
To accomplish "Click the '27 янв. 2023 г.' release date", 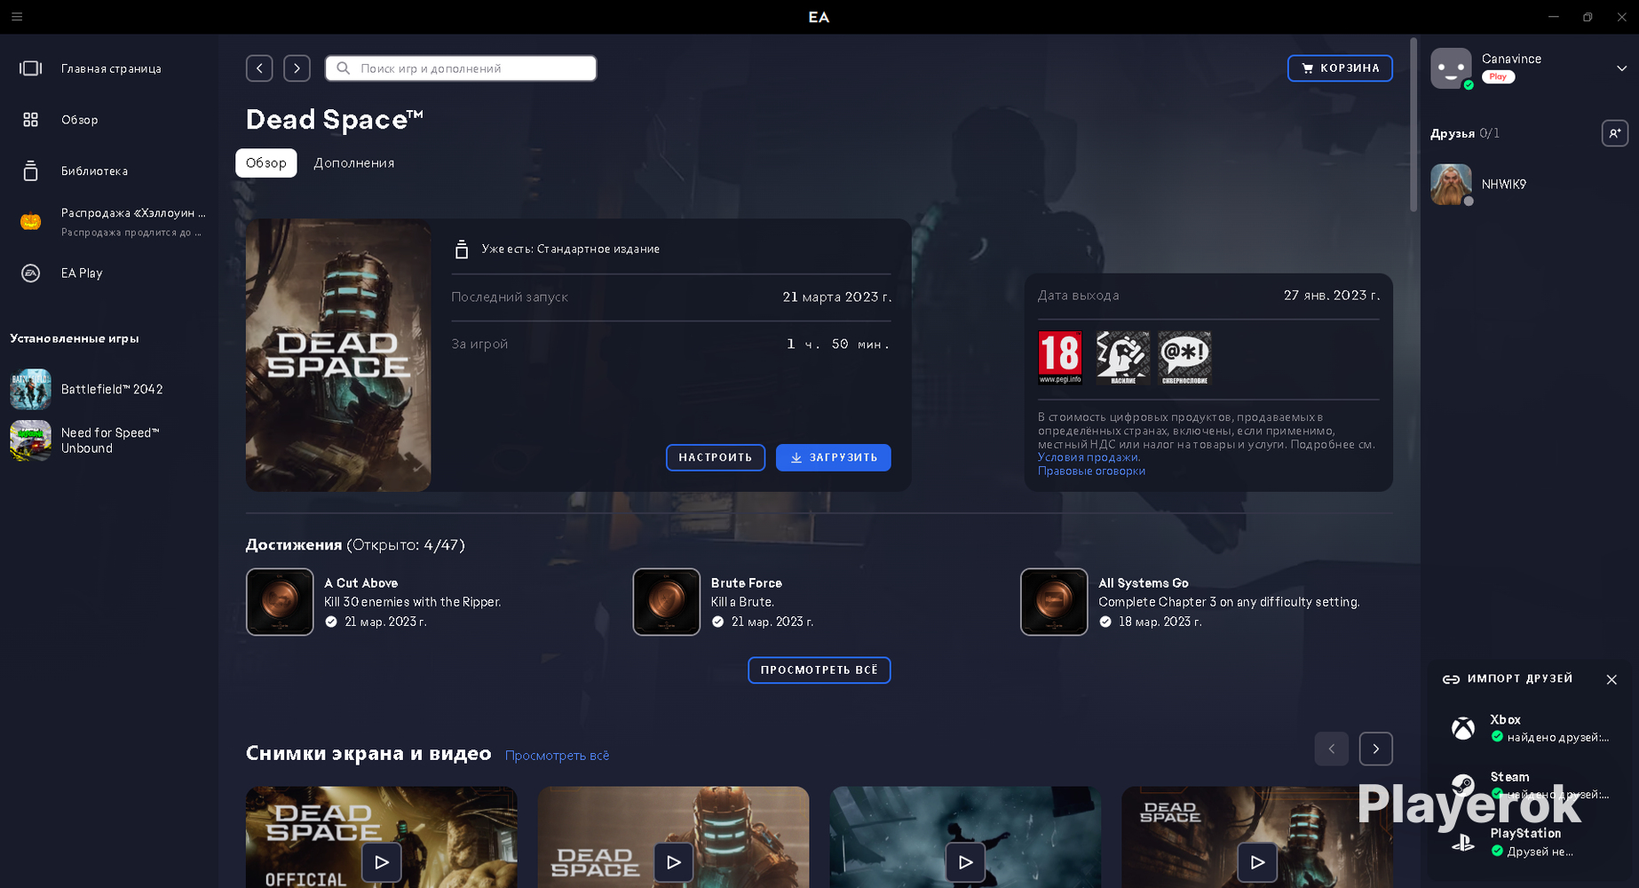I will [1332, 296].
